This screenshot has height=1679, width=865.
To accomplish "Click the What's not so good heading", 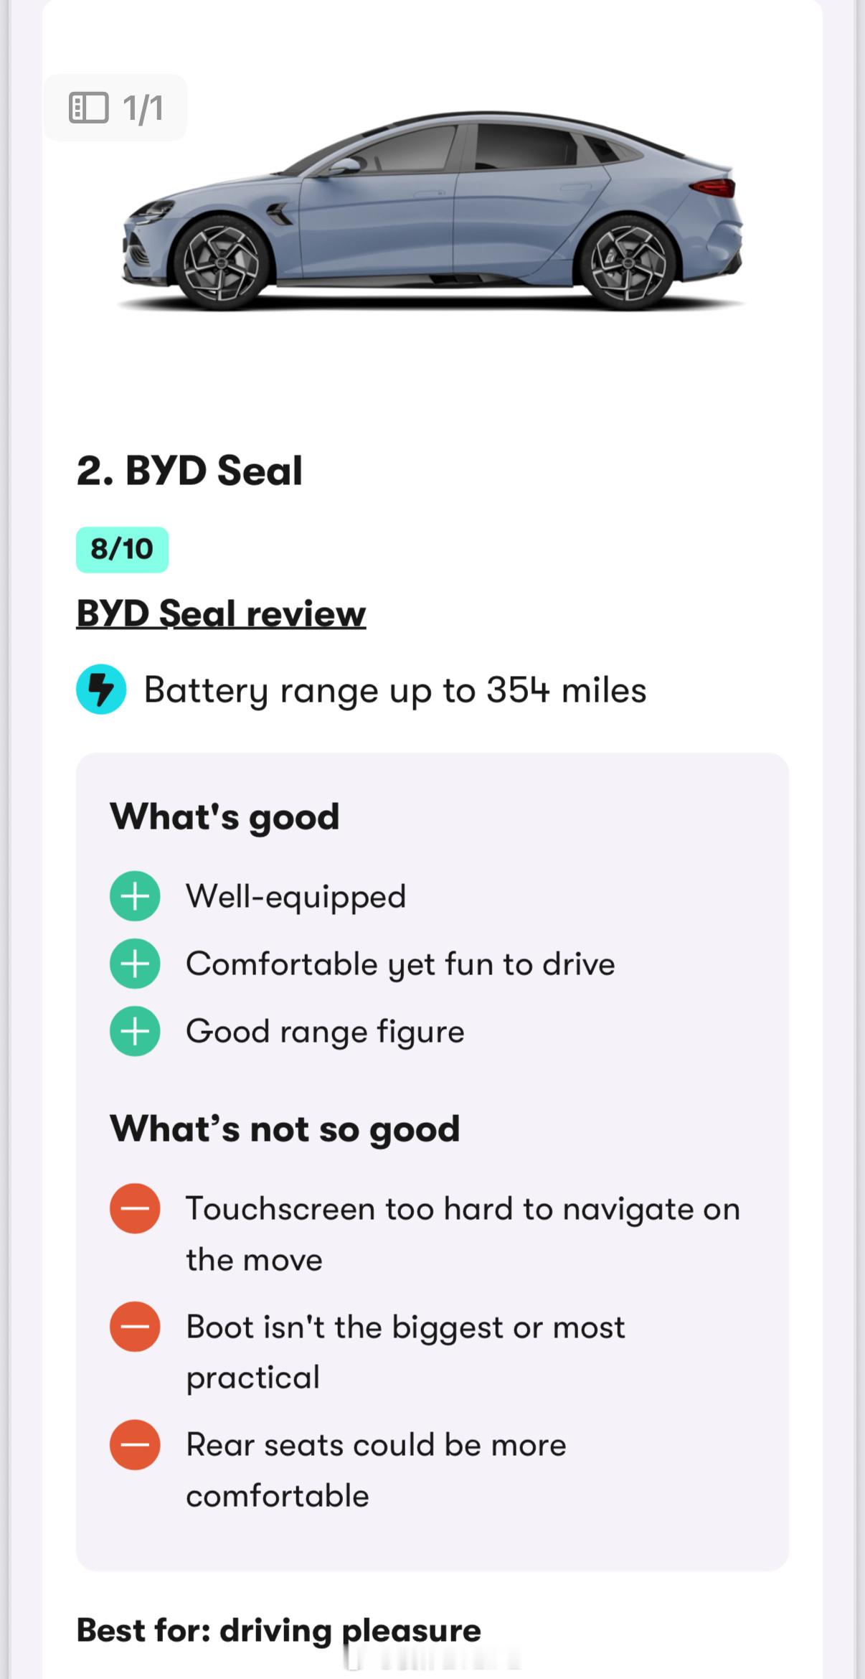I will [x=285, y=1129].
